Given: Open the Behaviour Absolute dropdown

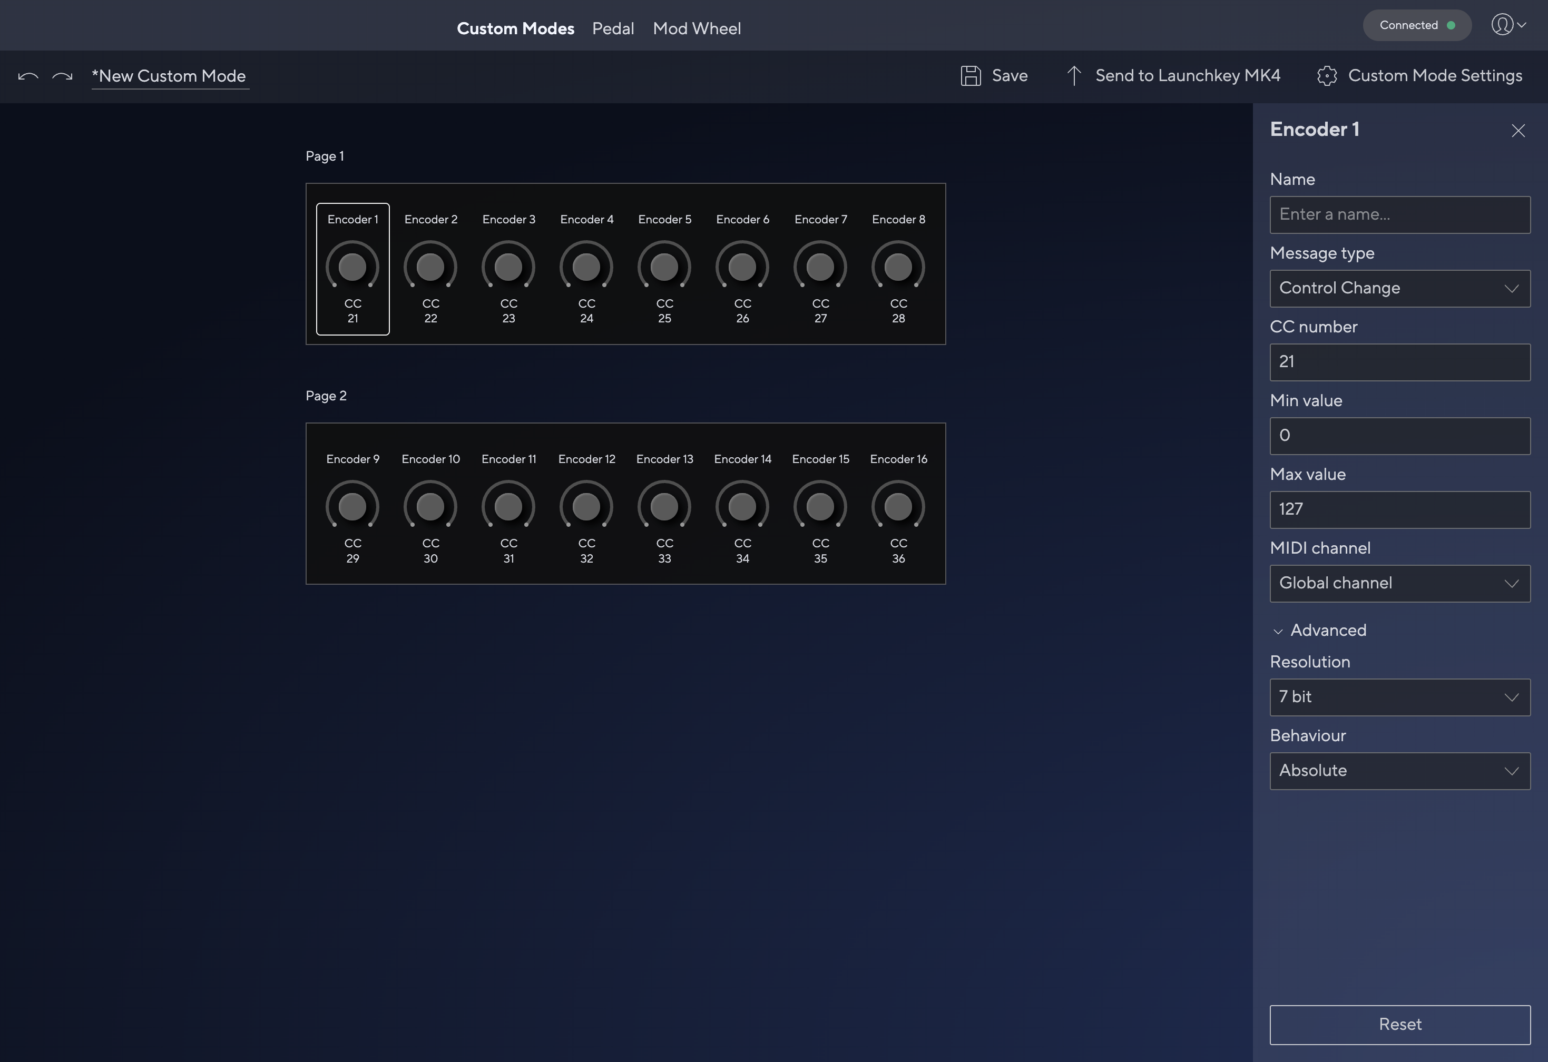Looking at the screenshot, I should click(x=1399, y=771).
